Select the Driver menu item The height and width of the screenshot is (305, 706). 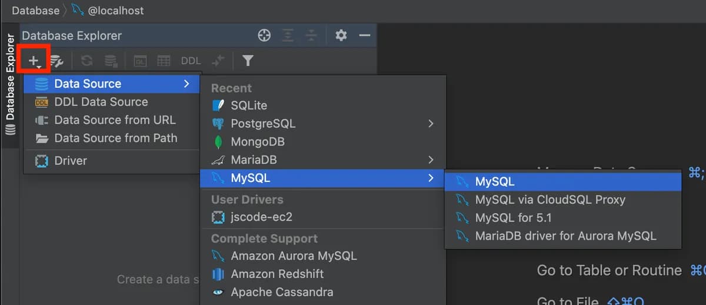click(x=112, y=161)
